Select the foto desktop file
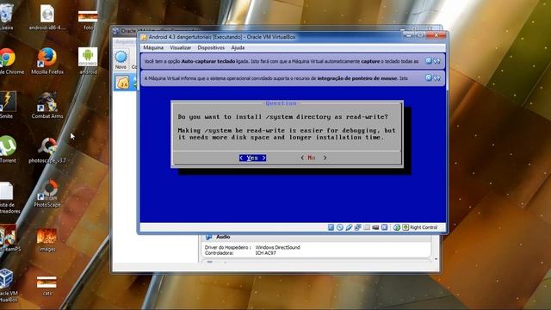This screenshot has width=551, height=310. 88,19
